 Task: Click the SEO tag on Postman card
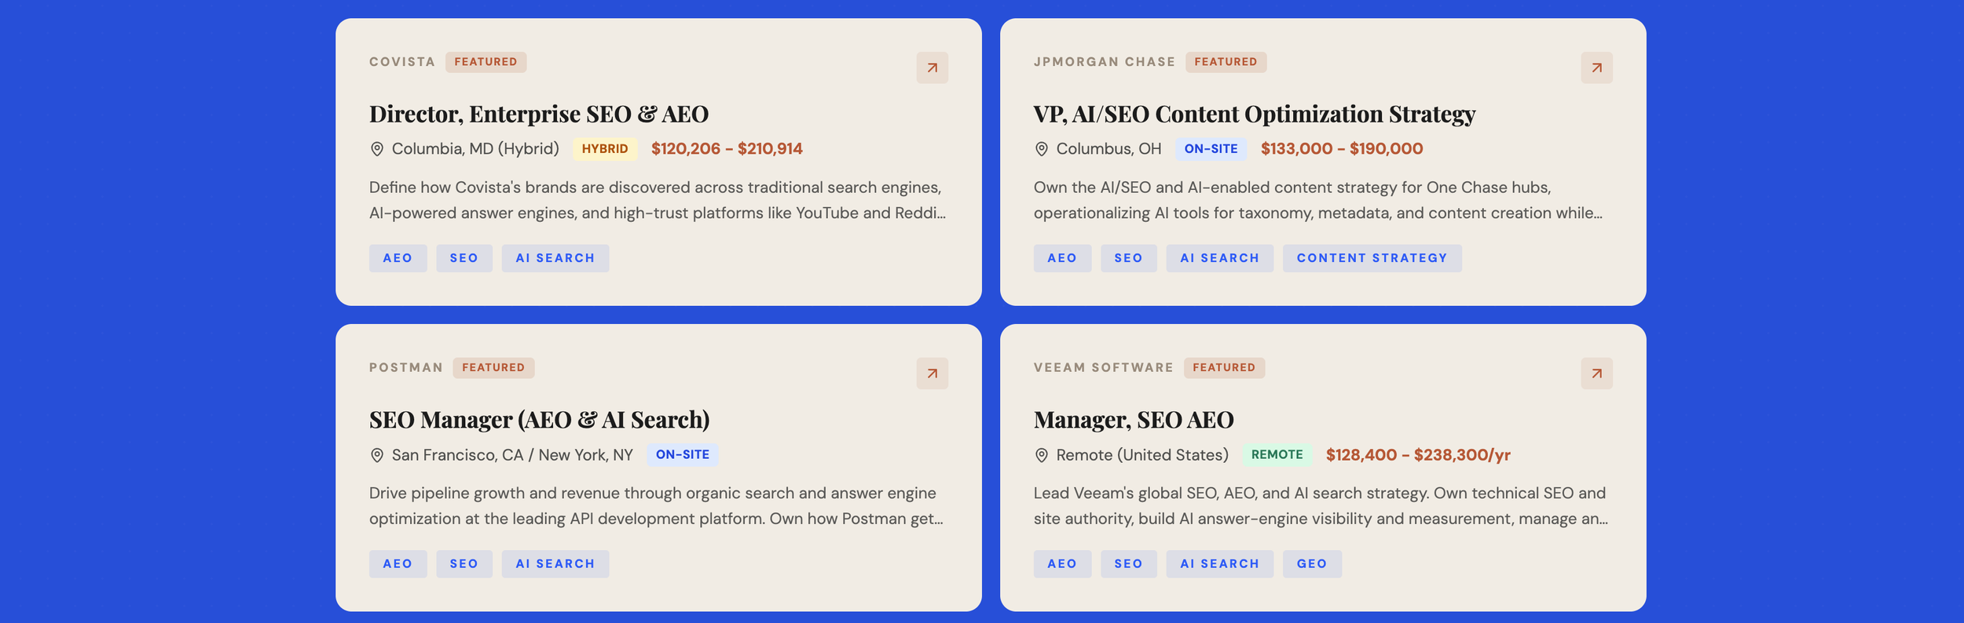click(464, 564)
